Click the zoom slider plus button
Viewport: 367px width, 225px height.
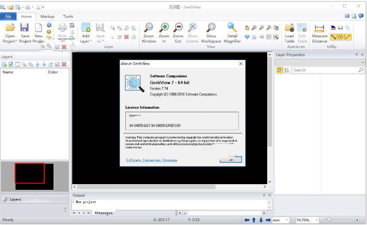(357, 220)
